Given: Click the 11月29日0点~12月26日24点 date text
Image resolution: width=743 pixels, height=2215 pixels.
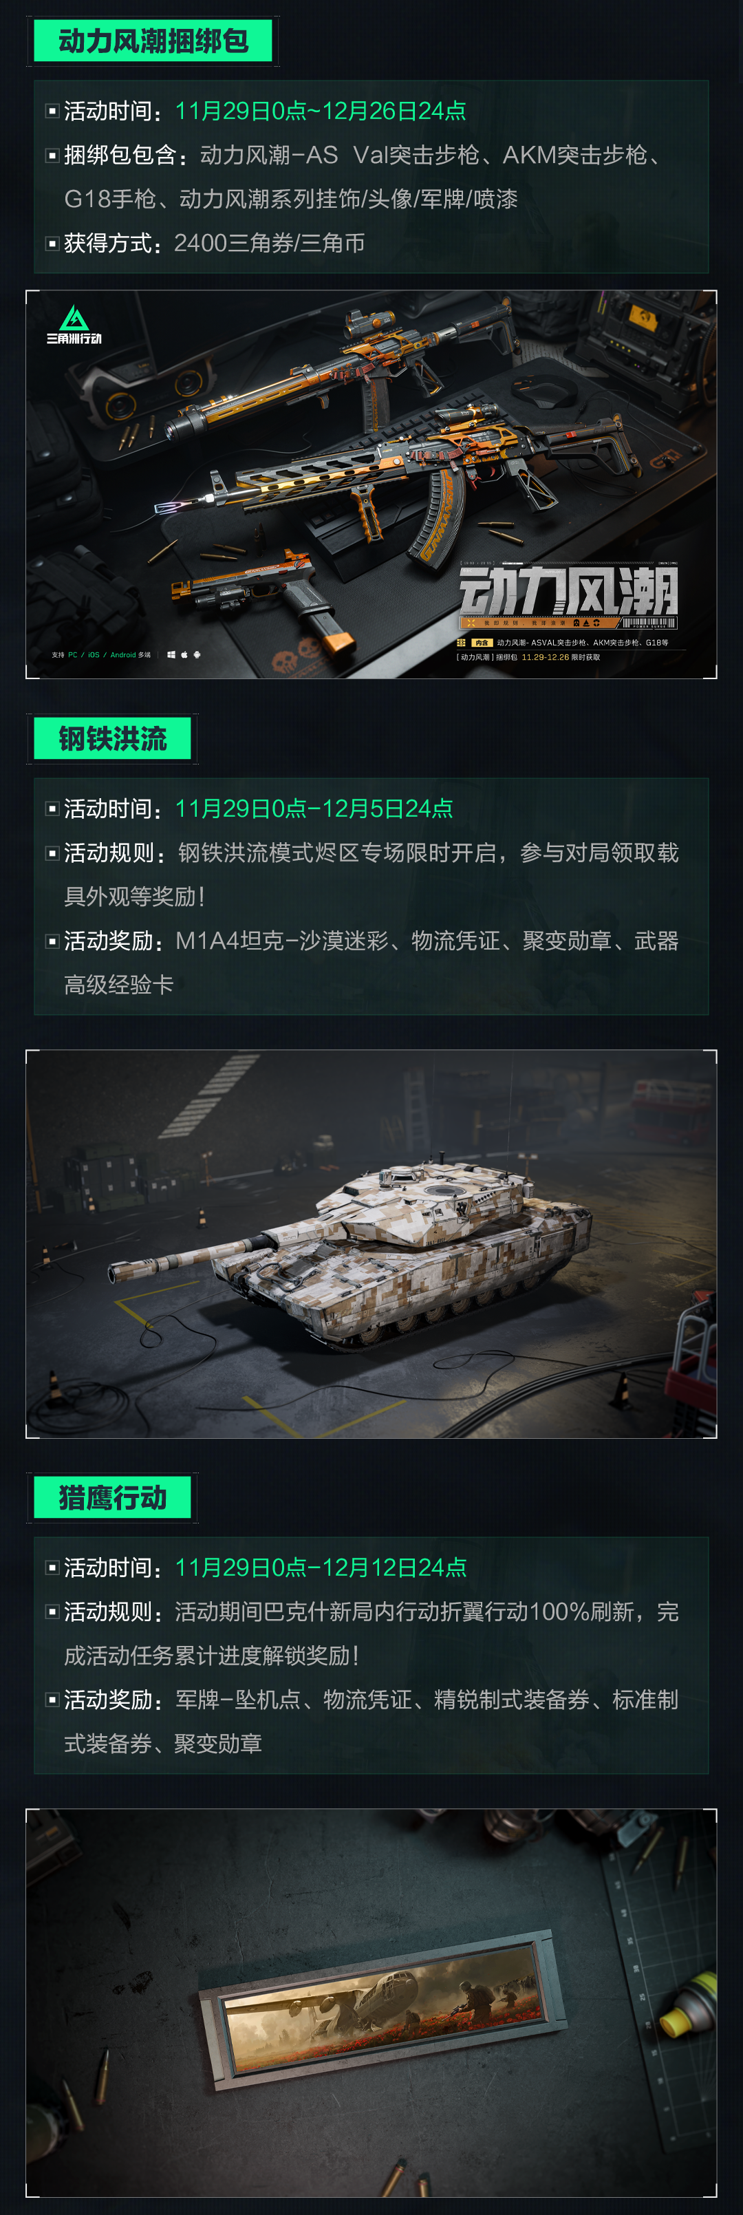Looking at the screenshot, I should point(321,111).
